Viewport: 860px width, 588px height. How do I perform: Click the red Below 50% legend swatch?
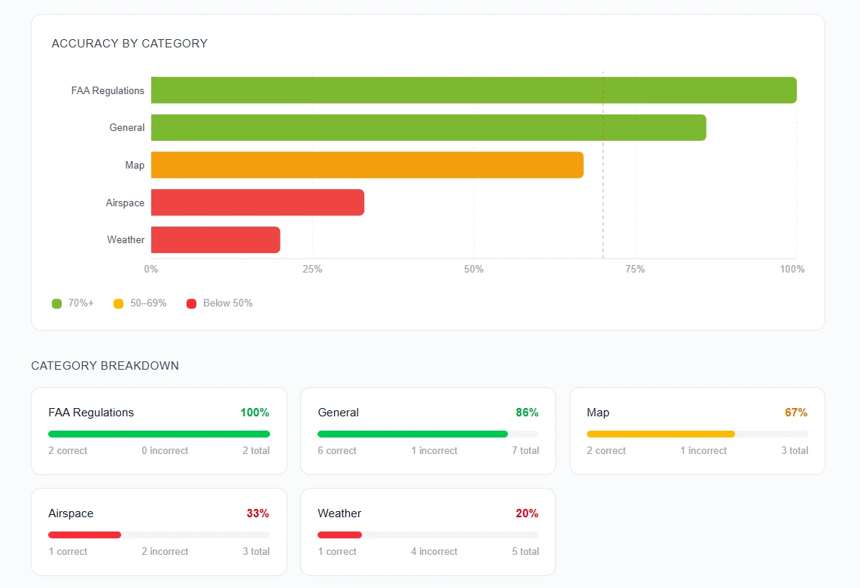(x=191, y=303)
